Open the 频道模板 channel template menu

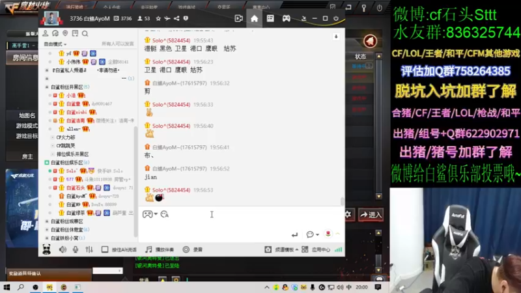coord(281,249)
